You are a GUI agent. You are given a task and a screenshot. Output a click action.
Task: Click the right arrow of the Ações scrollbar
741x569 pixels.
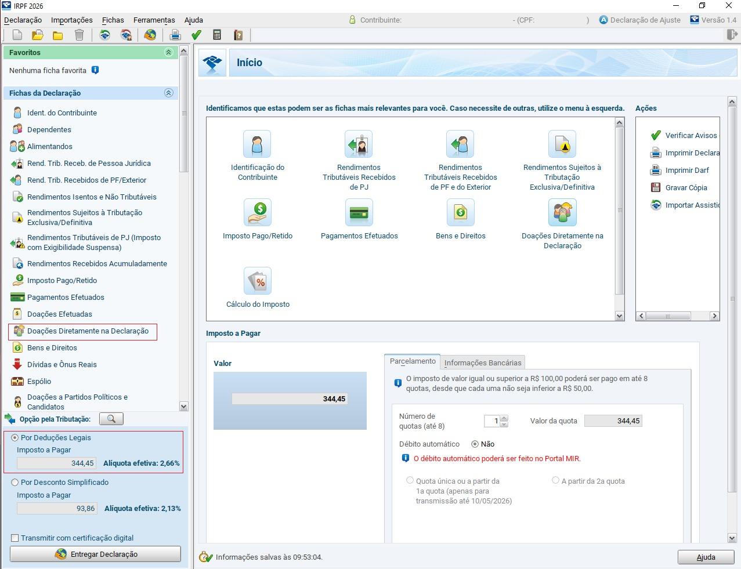715,316
